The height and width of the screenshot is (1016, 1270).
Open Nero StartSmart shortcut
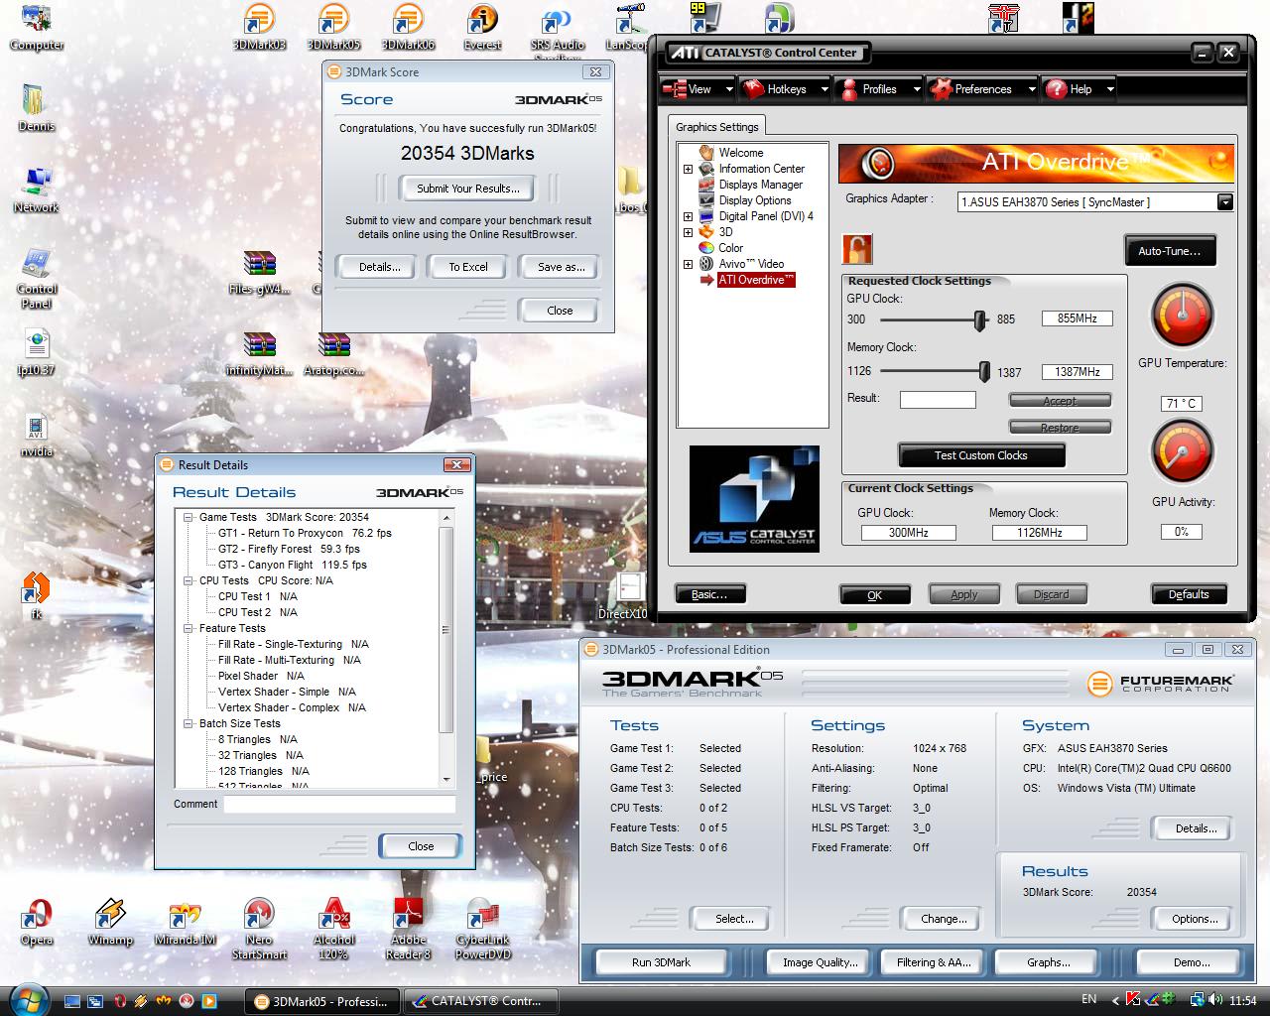click(259, 929)
